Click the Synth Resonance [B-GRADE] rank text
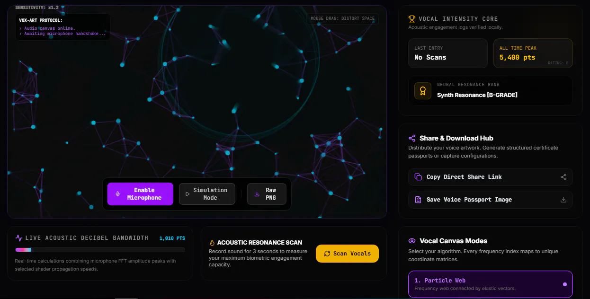 click(x=477, y=95)
